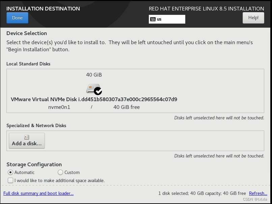Click the nvme0n1 device label
Image resolution: width=272 pixels, height=204 pixels.
click(59, 107)
